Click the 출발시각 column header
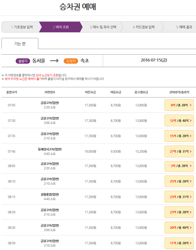This screenshot has height=250, width=196. click(12, 92)
